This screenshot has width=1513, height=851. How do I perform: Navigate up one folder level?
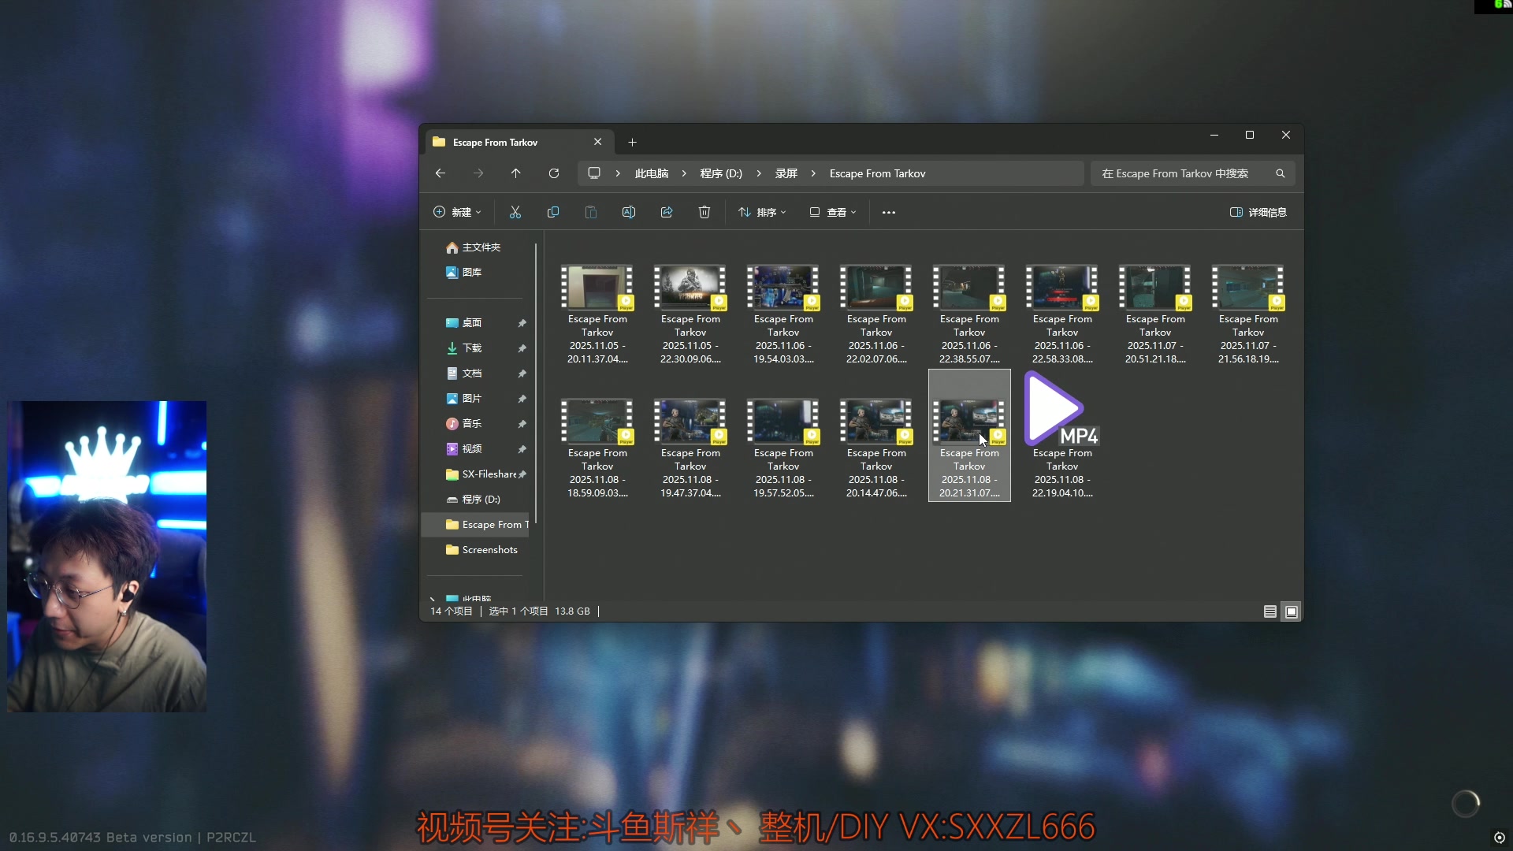(516, 173)
